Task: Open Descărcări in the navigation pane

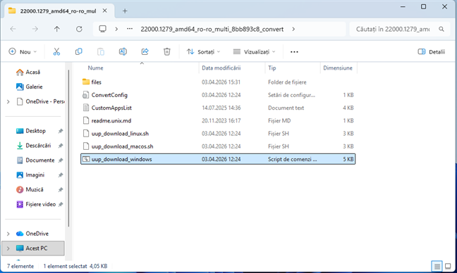Action: pyautogui.click(x=34, y=146)
